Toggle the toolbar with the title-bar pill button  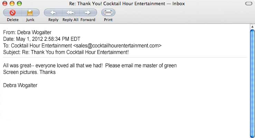click(249, 3)
